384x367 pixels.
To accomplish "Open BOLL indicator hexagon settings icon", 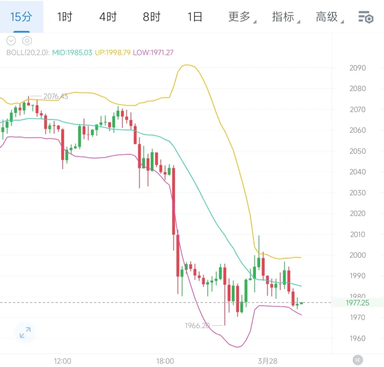I will 27,41.
